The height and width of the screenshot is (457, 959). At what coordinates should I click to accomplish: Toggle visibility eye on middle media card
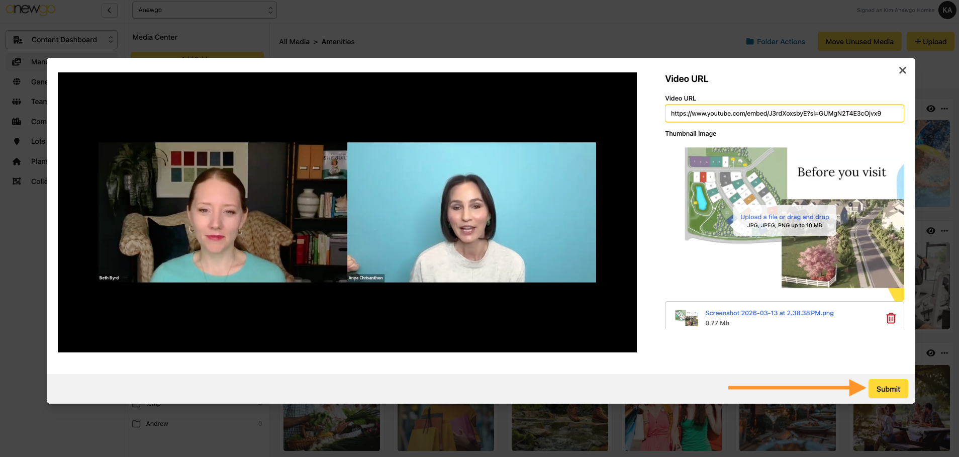pos(930,231)
